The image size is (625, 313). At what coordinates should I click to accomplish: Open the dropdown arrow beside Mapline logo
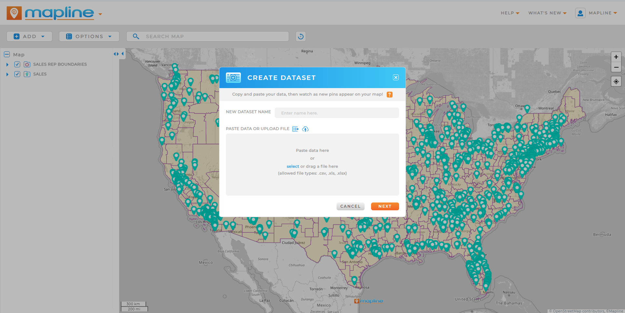point(100,14)
